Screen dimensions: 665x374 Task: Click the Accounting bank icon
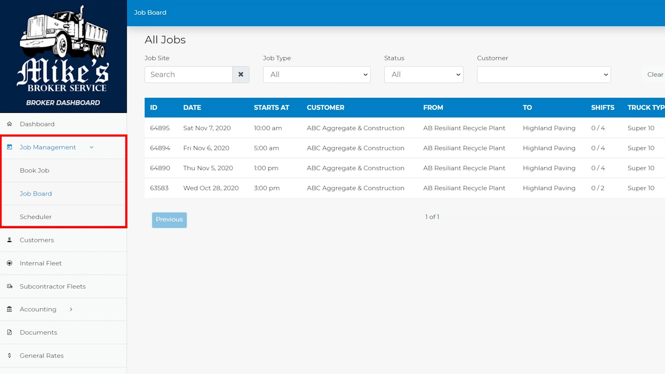pyautogui.click(x=9, y=309)
